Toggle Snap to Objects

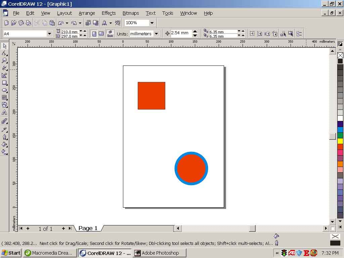[x=267, y=34]
